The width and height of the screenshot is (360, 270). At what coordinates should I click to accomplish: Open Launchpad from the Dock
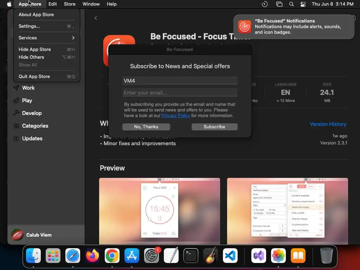tap(53, 256)
